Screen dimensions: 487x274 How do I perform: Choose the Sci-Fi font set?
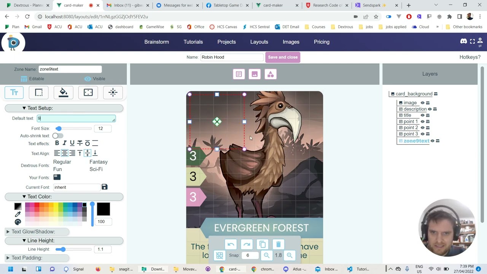tap(96, 169)
